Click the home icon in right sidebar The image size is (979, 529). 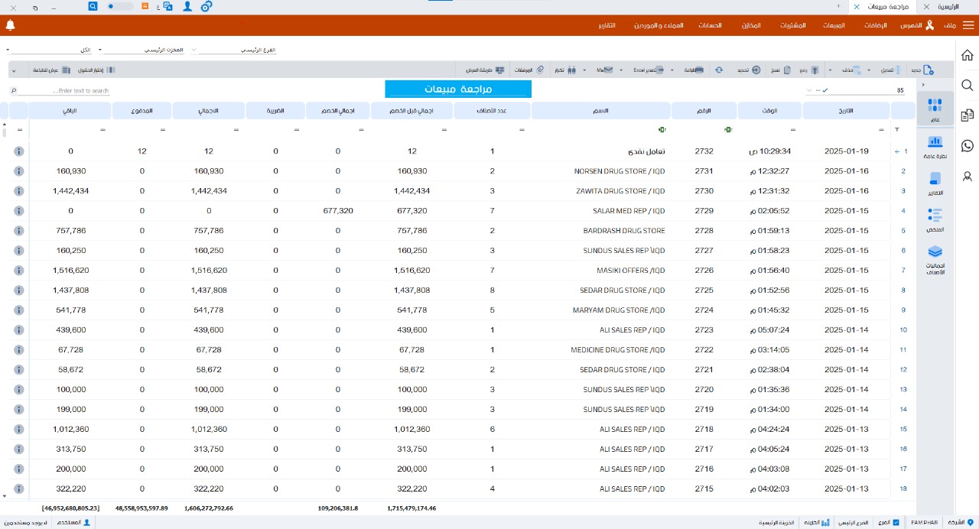point(968,55)
